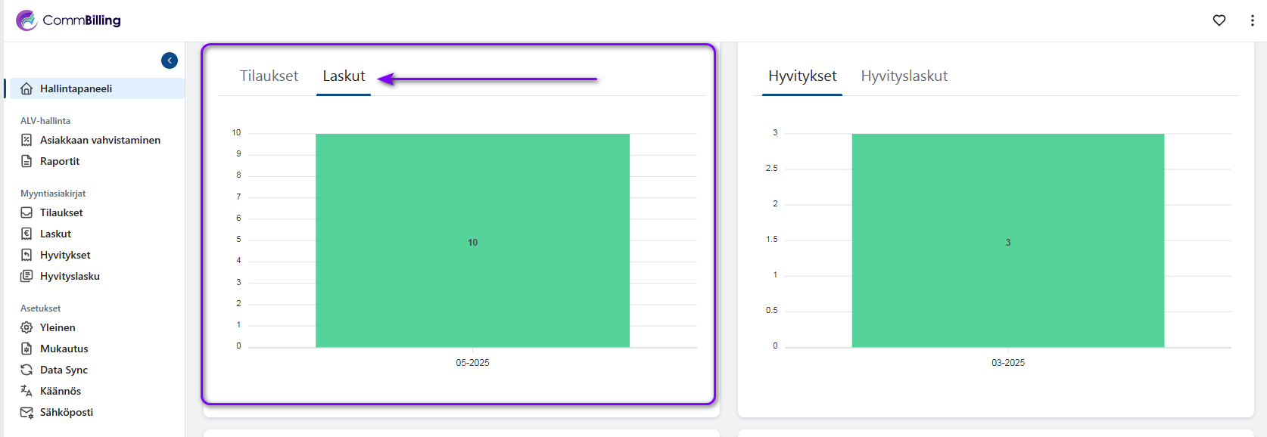Click the Laskut euro invoice icon
The width and height of the screenshot is (1267, 437).
pos(26,234)
